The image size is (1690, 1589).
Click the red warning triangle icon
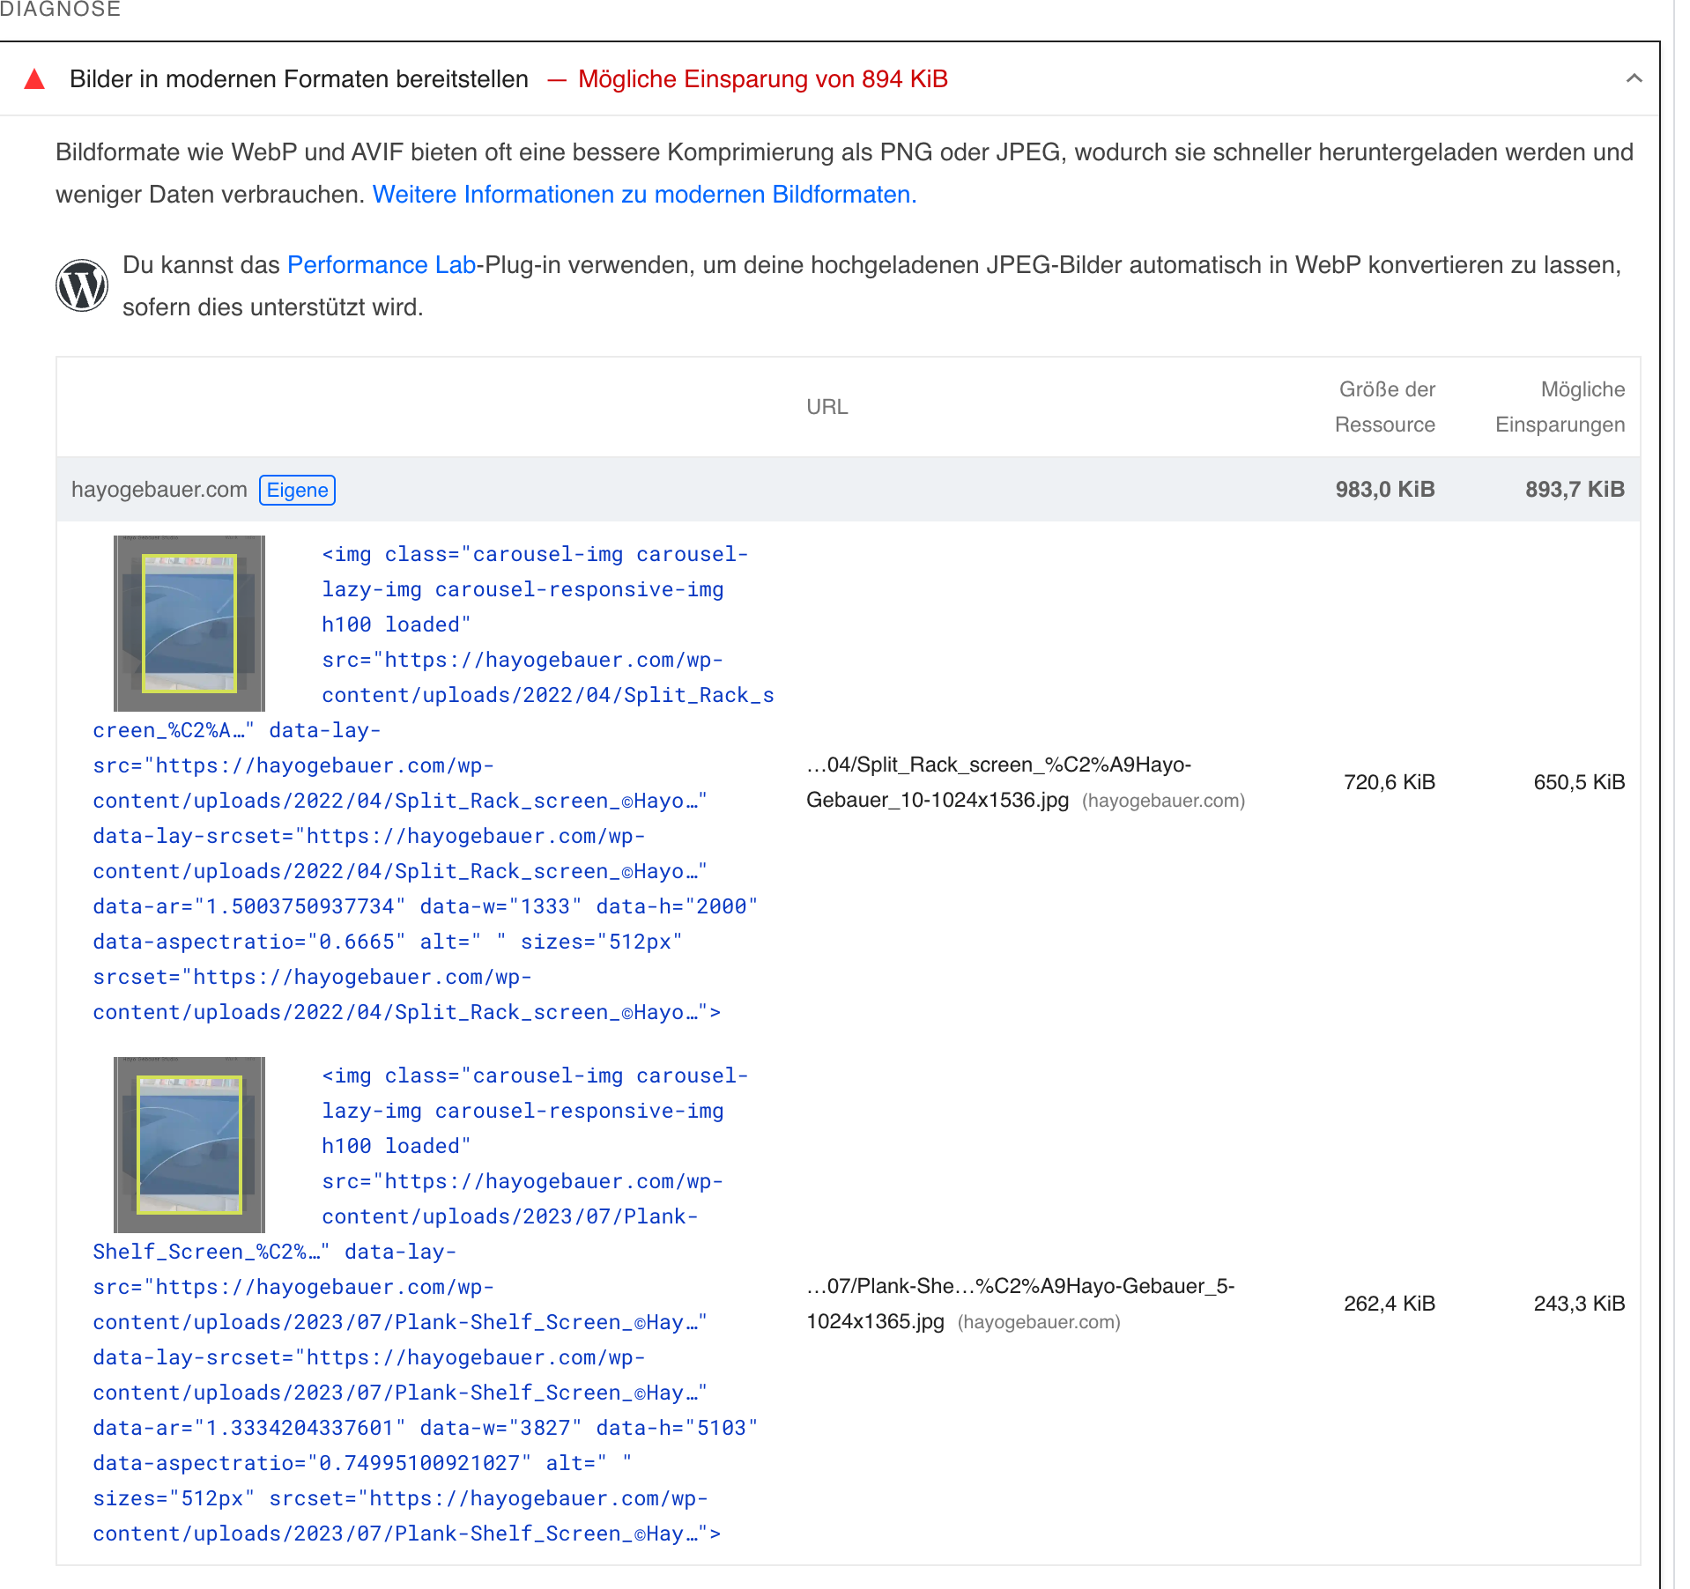click(35, 79)
